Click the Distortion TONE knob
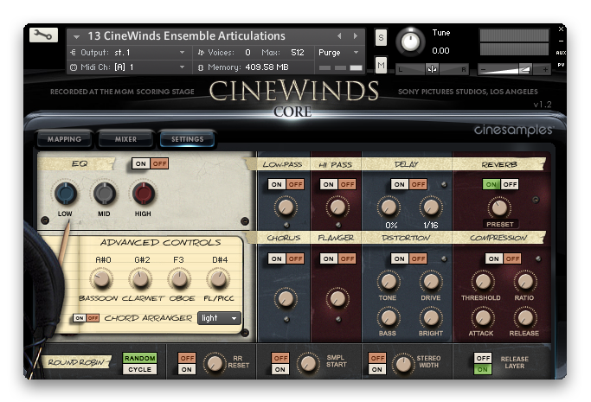Viewport: 591px width, 402px height. point(389,282)
